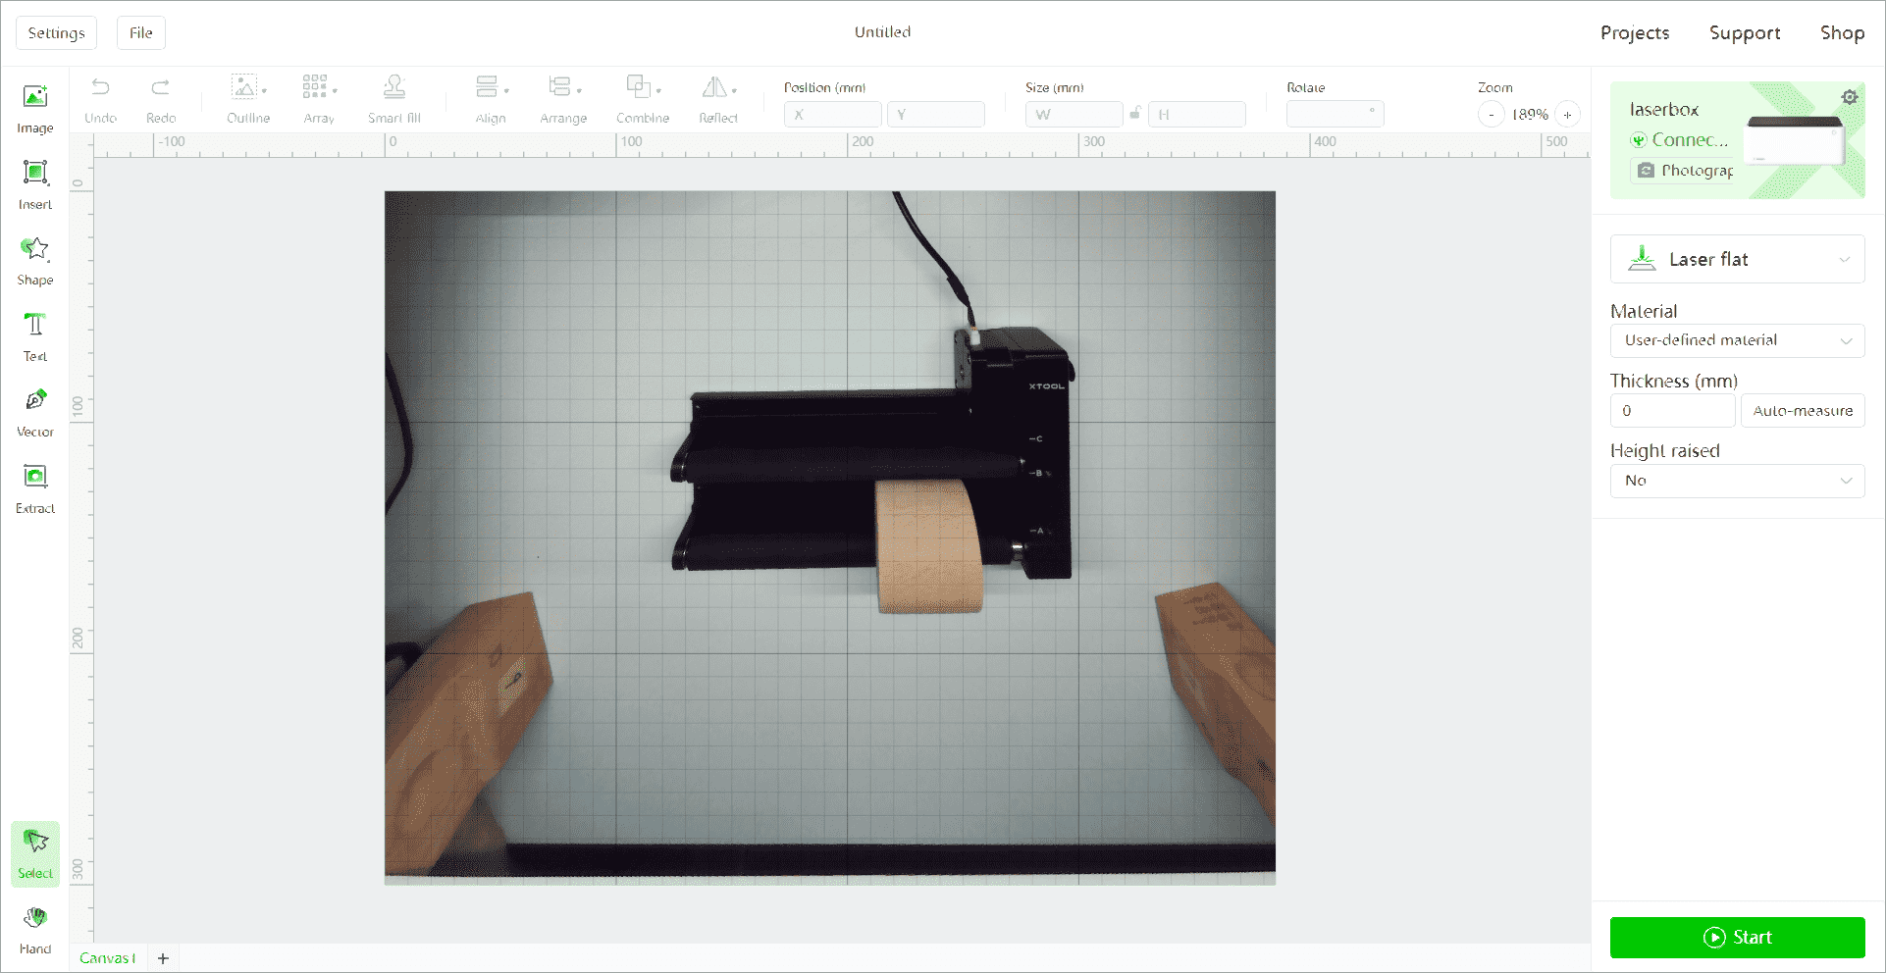
Task: Open the Extract tool
Action: [35, 489]
